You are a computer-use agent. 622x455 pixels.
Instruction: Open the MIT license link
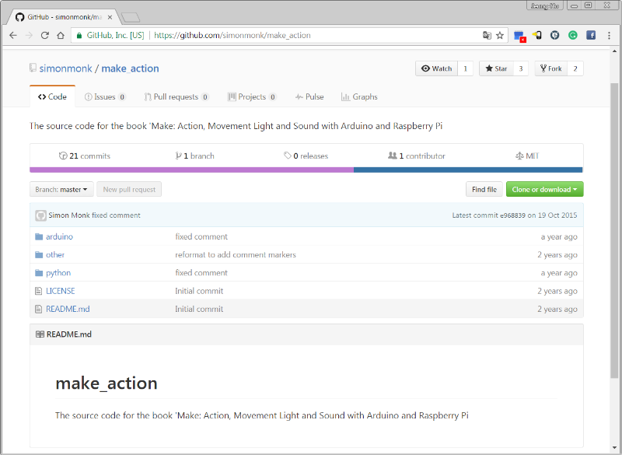(x=527, y=156)
